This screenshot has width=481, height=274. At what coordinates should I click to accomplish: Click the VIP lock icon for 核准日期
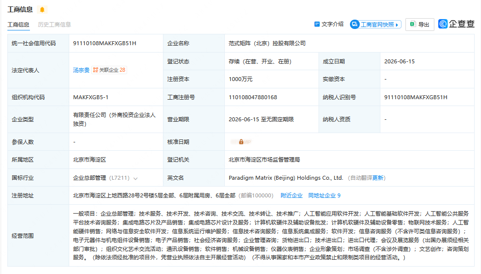241,142
